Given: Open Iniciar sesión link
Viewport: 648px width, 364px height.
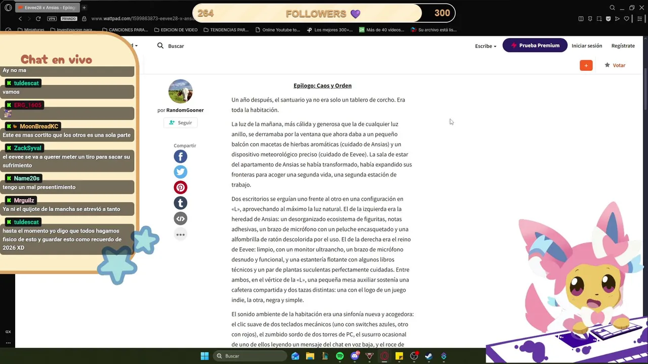Looking at the screenshot, I should coord(587,45).
